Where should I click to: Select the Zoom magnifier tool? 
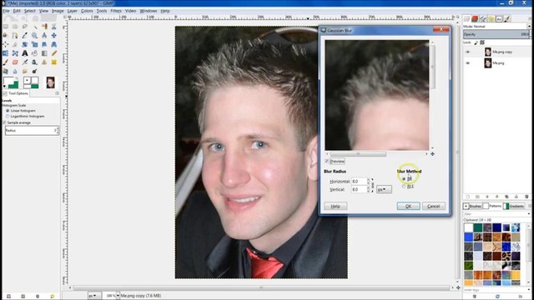tap(34, 35)
